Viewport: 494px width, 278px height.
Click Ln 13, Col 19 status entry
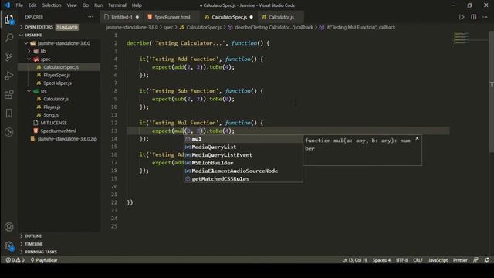tap(354, 260)
